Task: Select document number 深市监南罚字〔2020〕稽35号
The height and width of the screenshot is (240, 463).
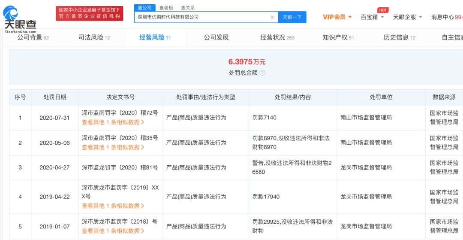Action: 120,138
